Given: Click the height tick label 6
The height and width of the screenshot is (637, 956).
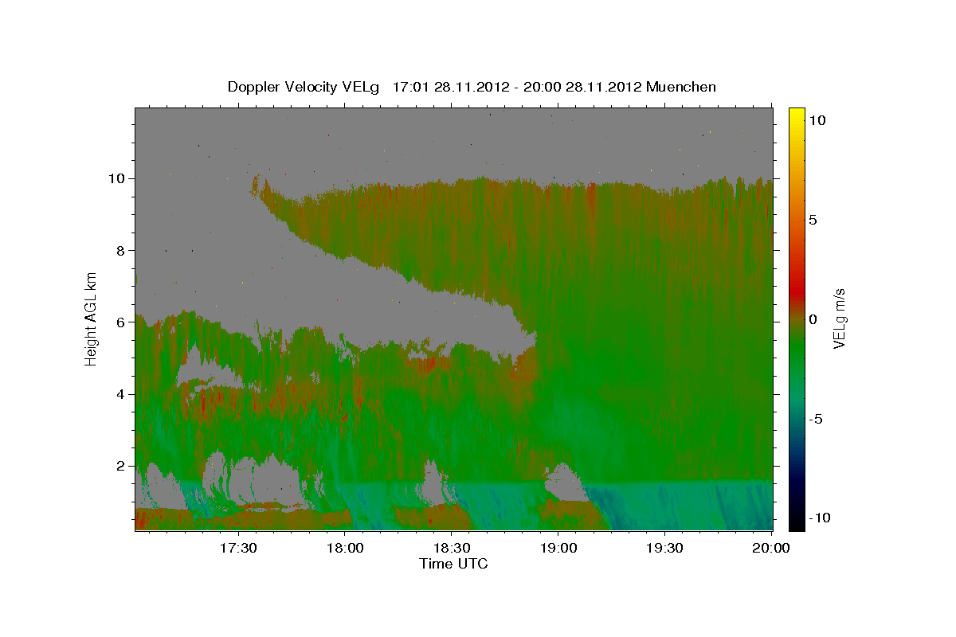Looking at the screenshot, I should (x=121, y=322).
